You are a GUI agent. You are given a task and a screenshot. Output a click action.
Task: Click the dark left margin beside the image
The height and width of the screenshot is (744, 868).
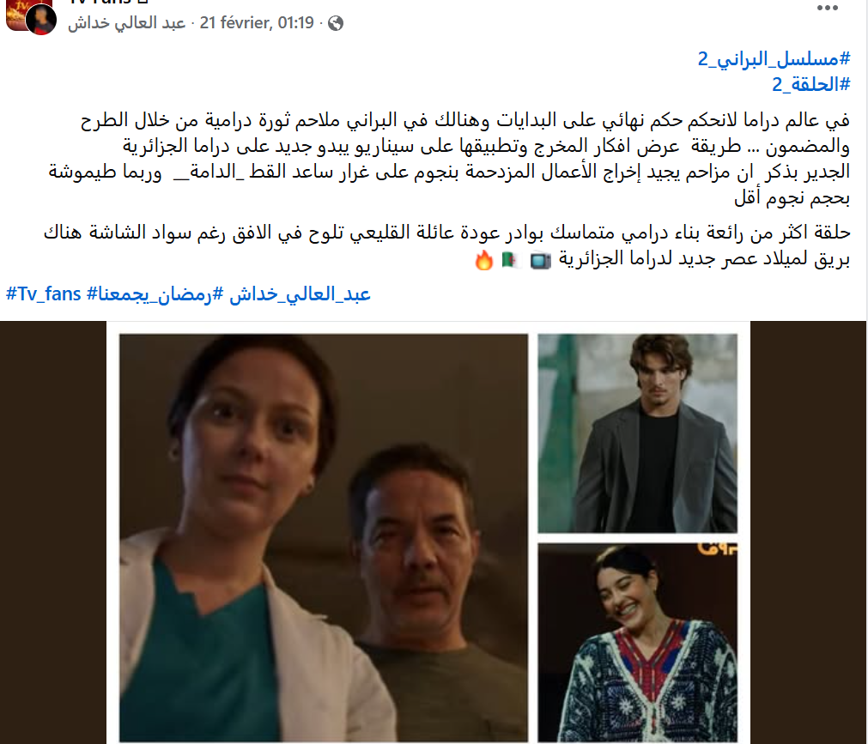pos(53,532)
